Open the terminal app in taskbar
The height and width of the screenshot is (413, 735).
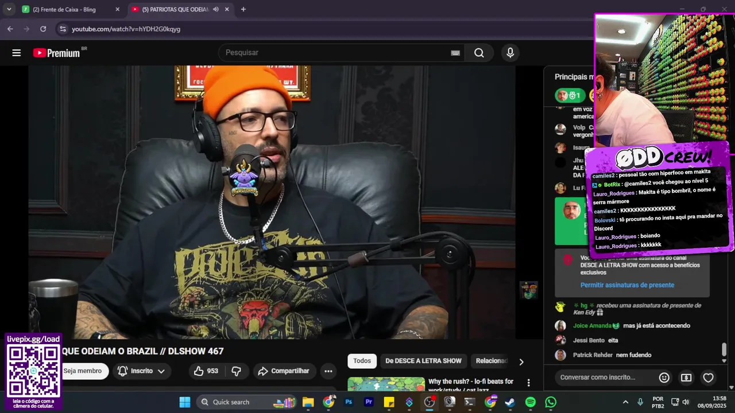(470, 402)
